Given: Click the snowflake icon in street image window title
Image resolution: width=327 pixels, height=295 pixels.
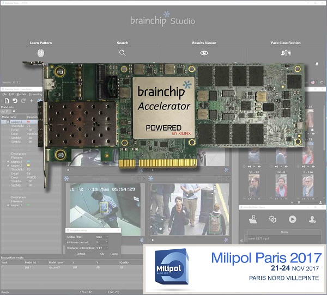Looking at the screenshot, I should pyautogui.click(x=151, y=179).
